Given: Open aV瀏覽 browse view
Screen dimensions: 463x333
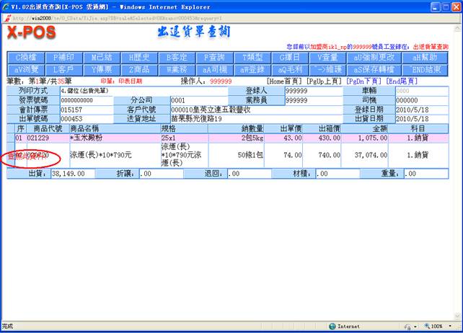Looking at the screenshot, I should [26, 69].
